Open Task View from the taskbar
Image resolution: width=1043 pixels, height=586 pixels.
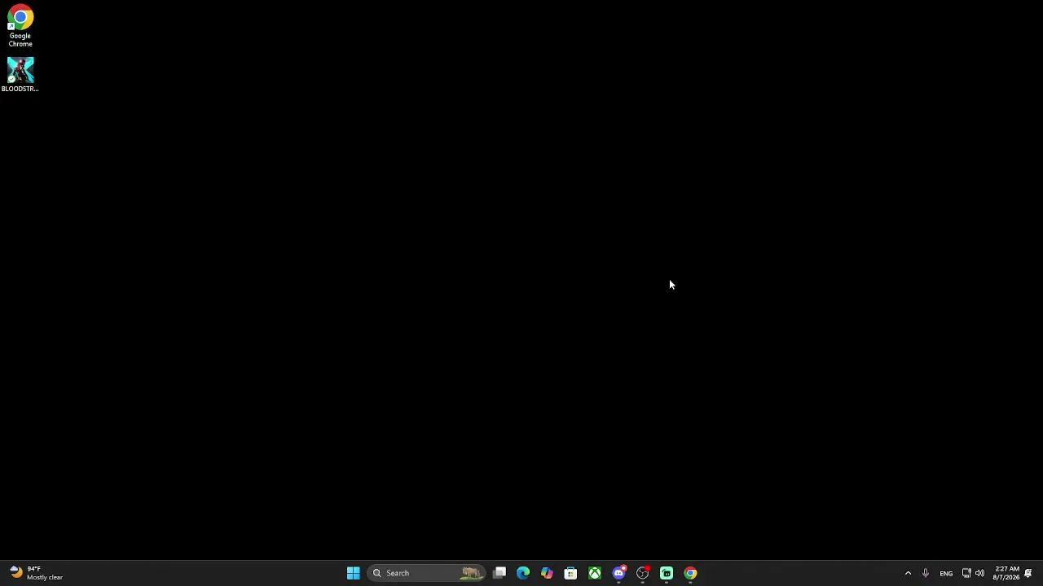(x=499, y=573)
